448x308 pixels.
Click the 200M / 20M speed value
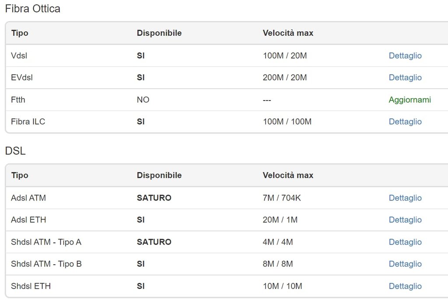(x=285, y=77)
